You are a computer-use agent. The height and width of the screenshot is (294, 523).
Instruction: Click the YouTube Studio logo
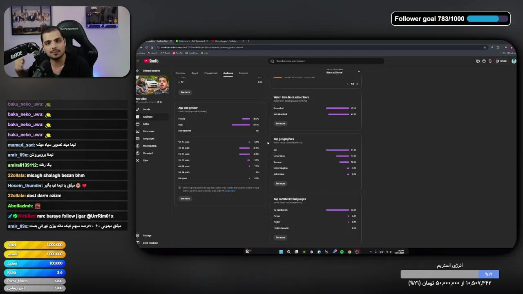pos(151,61)
